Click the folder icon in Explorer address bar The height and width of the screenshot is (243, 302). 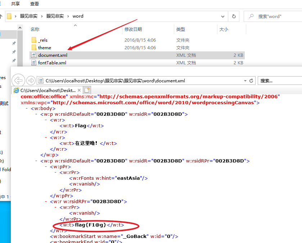[9, 16]
